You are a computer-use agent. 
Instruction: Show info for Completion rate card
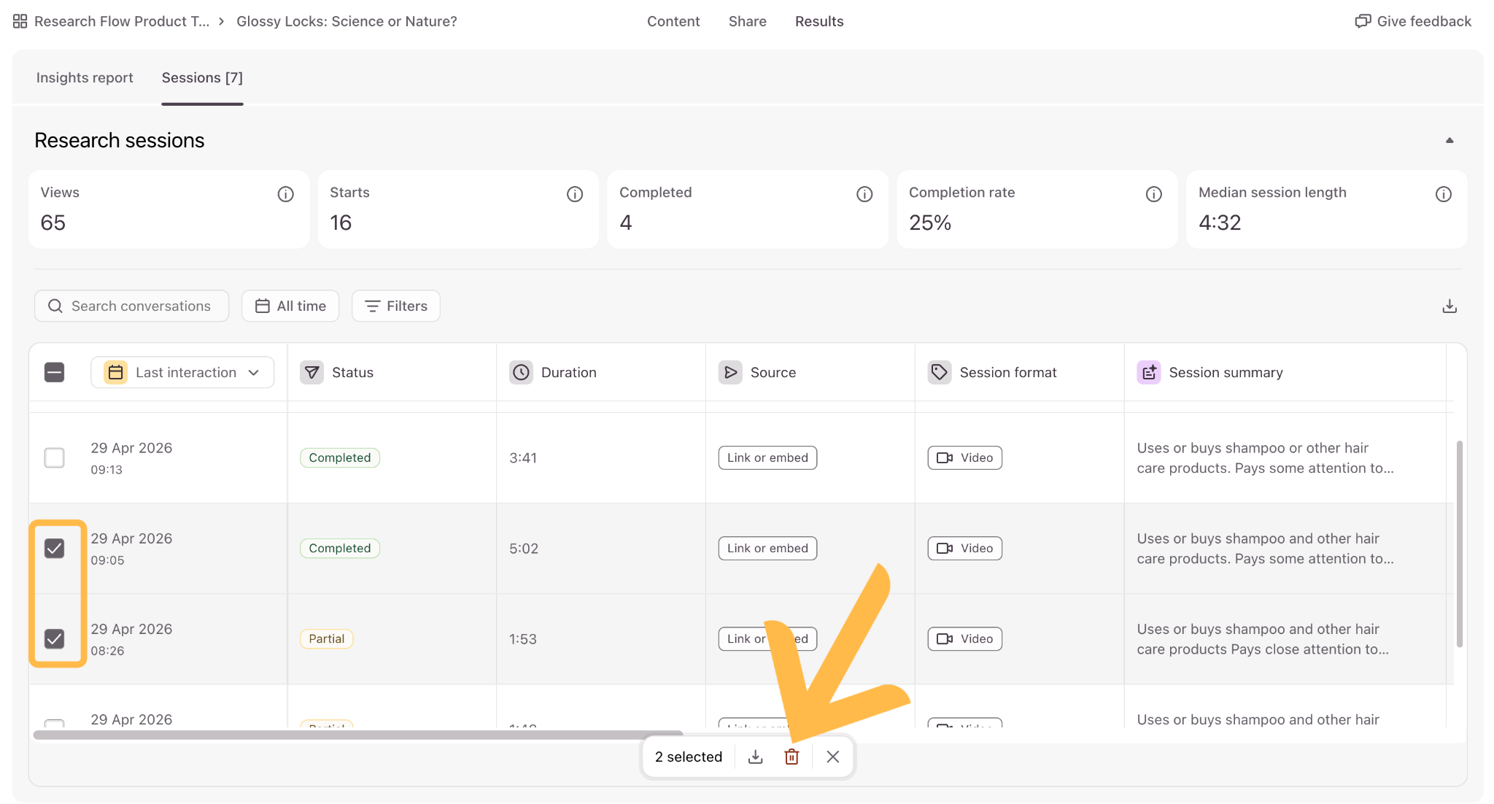[1153, 194]
